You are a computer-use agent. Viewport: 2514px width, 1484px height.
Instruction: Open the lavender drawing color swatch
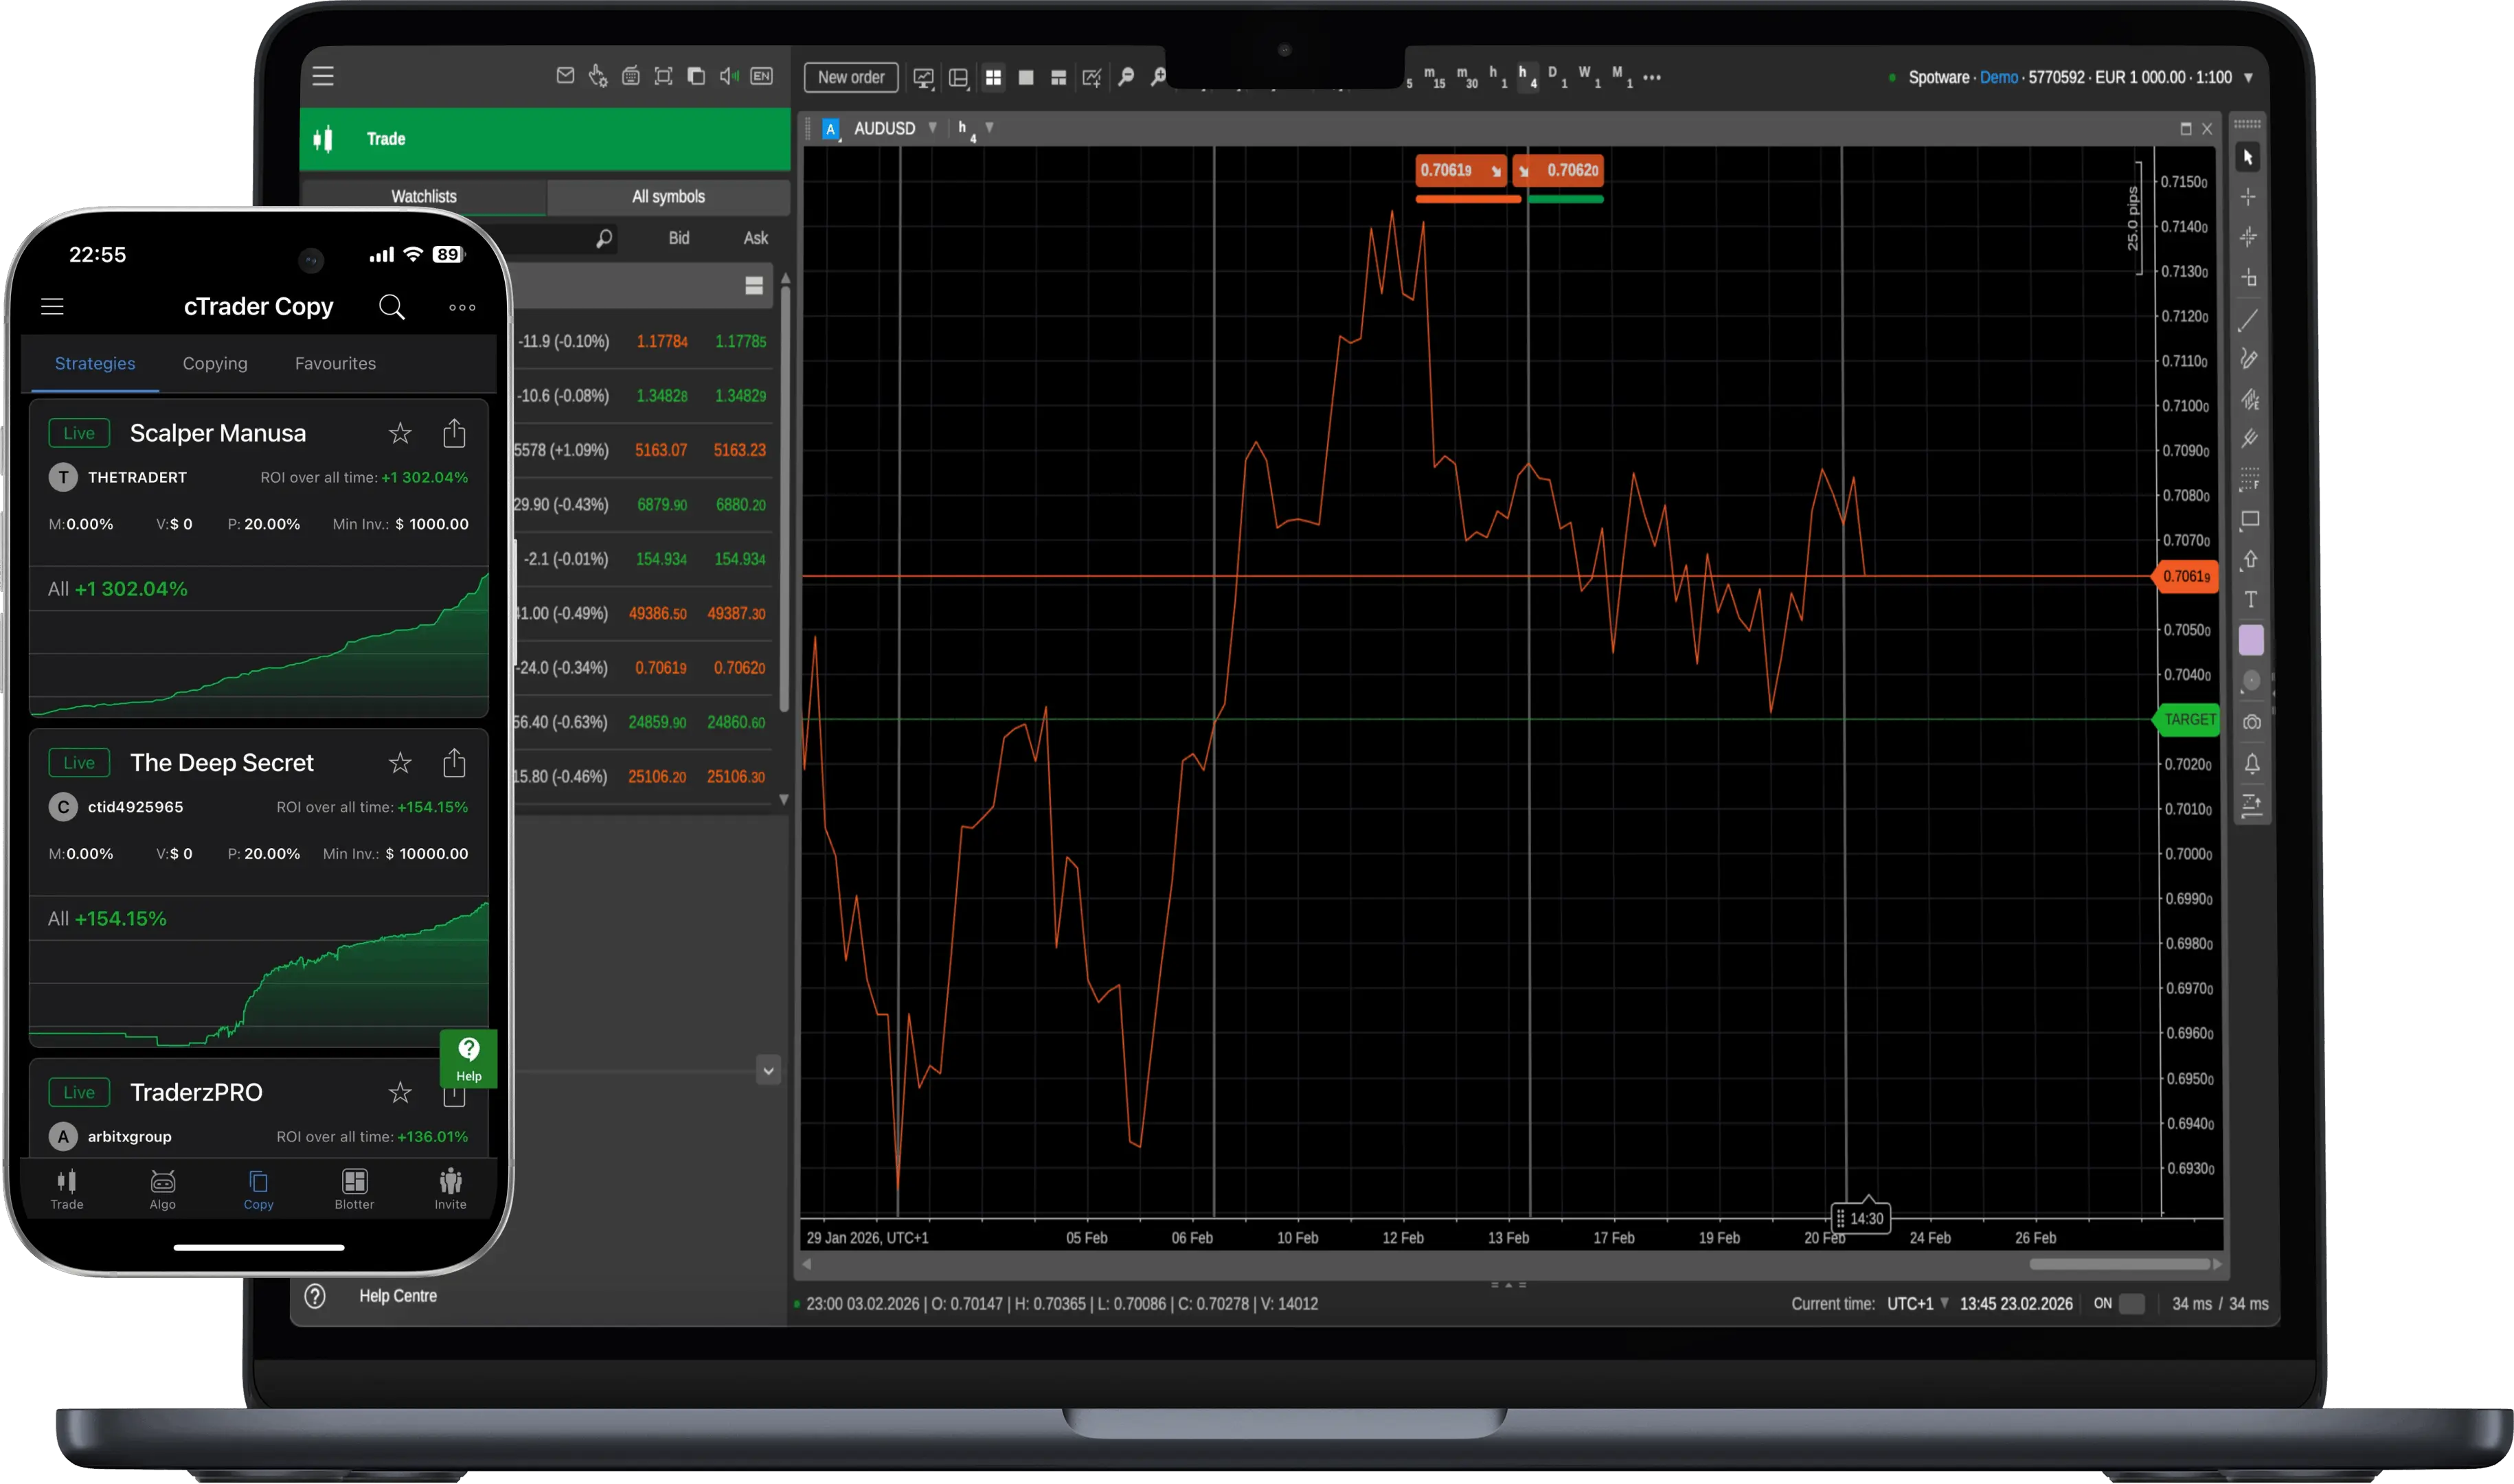(2251, 640)
